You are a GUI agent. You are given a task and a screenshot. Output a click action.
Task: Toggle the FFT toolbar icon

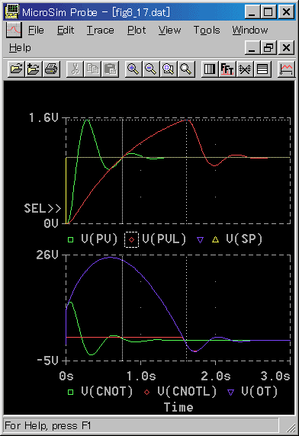[x=227, y=69]
